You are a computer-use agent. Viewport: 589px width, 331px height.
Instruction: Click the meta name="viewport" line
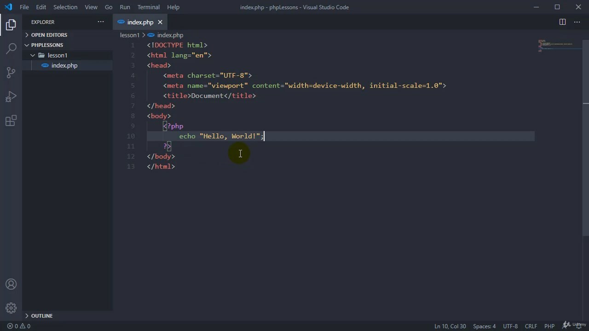[305, 86]
